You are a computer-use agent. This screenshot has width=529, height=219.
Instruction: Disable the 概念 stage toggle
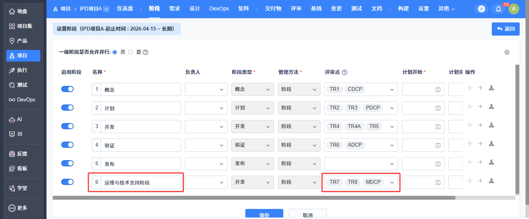[67, 89]
